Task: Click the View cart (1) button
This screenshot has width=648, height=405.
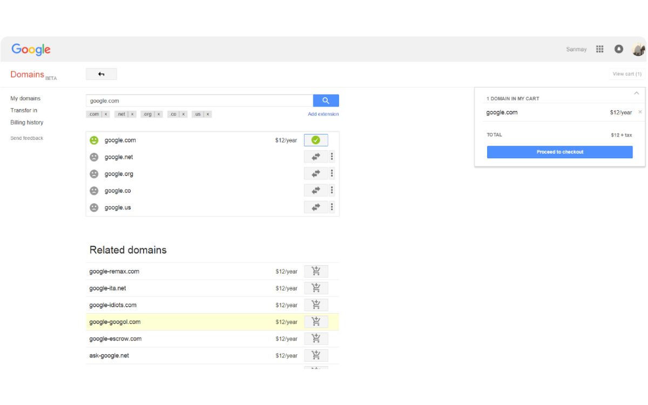Action: click(627, 74)
